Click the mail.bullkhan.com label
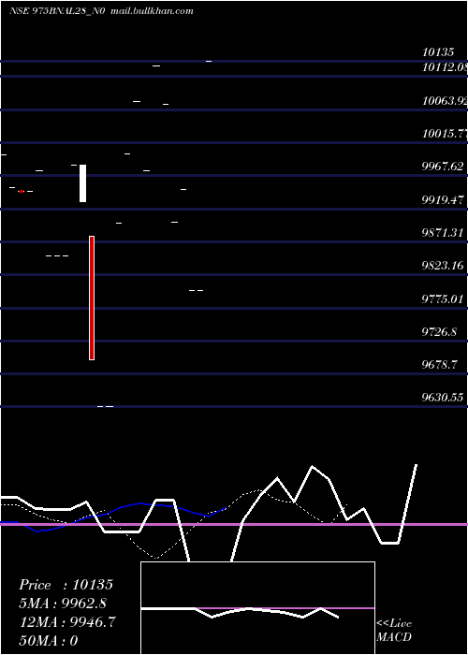Viewport: 468px width, 655px height. point(152,11)
